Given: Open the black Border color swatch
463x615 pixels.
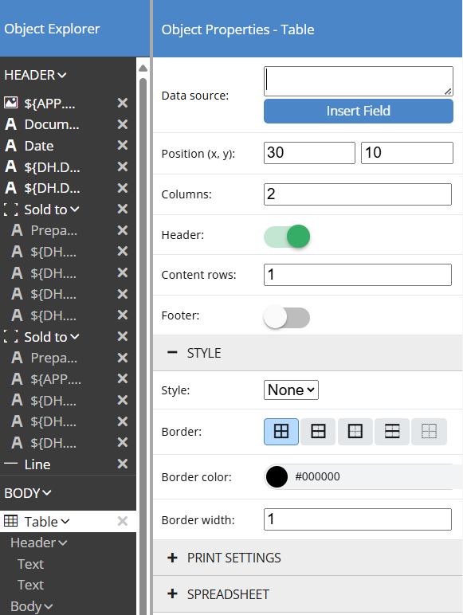Looking at the screenshot, I should [277, 477].
